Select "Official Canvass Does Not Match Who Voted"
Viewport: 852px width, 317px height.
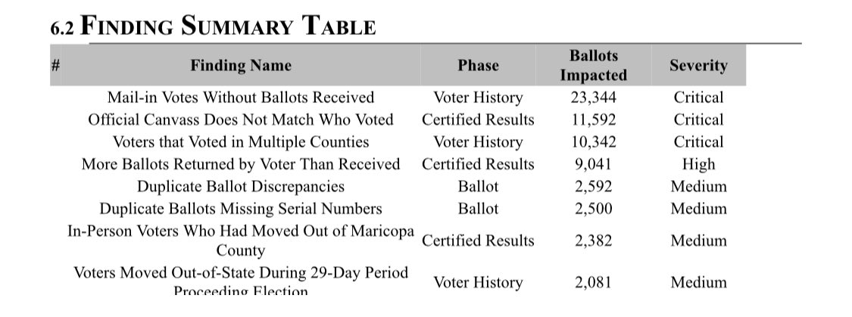[x=241, y=120]
